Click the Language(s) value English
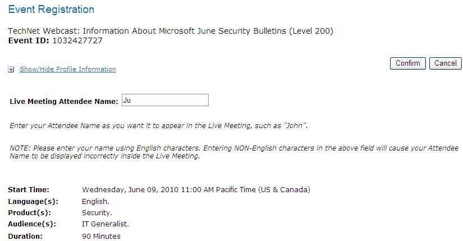This screenshot has width=463, height=241. [95, 201]
